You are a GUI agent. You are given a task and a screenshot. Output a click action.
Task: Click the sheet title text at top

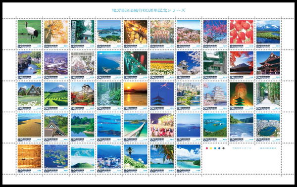[148, 10]
